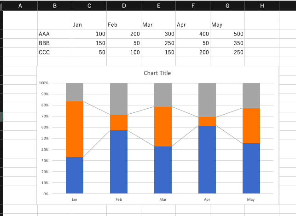Click the cell containing 500
This screenshot has width=296, height=216.
tap(227, 34)
